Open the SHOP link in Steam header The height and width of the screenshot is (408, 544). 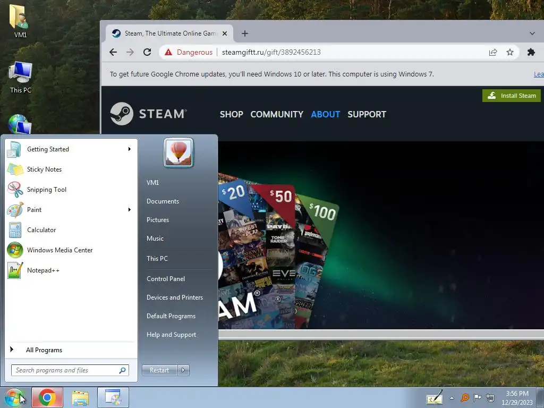click(232, 114)
